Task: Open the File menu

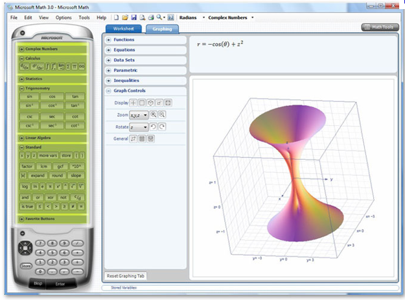Action: coord(14,18)
